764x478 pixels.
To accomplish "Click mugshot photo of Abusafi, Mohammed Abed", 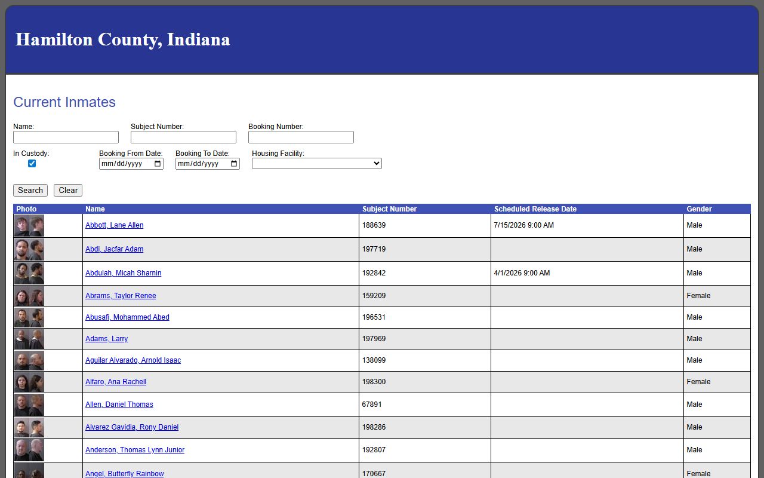I will [x=29, y=318].
